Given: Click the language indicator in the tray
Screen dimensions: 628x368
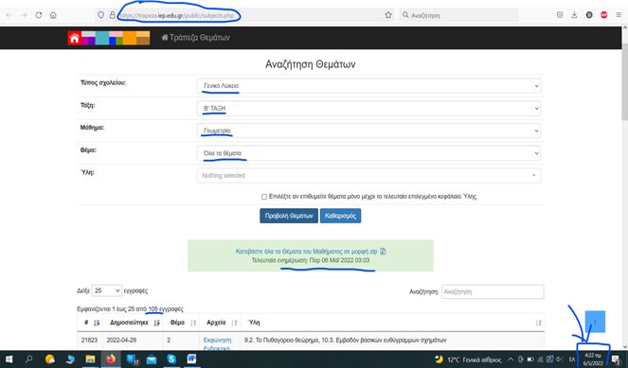Looking at the screenshot, I should pyautogui.click(x=572, y=359).
